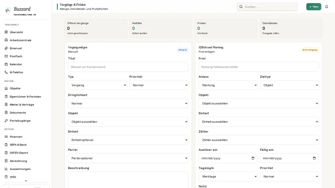Image resolution: width=335 pixels, height=188 pixels.
Task: Open the Vorgang Priorität dropdown
Action: click(x=159, y=85)
